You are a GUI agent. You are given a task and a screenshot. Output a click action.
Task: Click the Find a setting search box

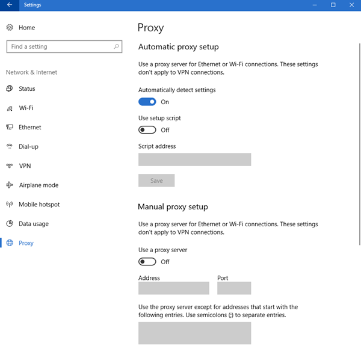coord(59,46)
